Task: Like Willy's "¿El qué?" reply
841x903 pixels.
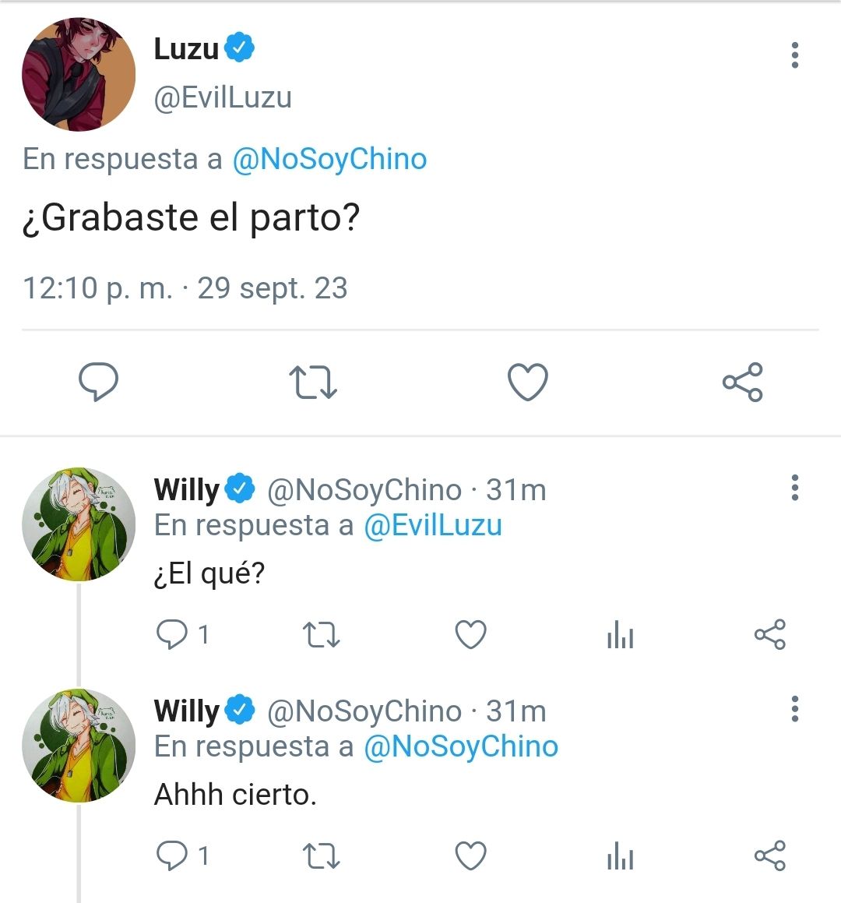Action: pos(471,634)
